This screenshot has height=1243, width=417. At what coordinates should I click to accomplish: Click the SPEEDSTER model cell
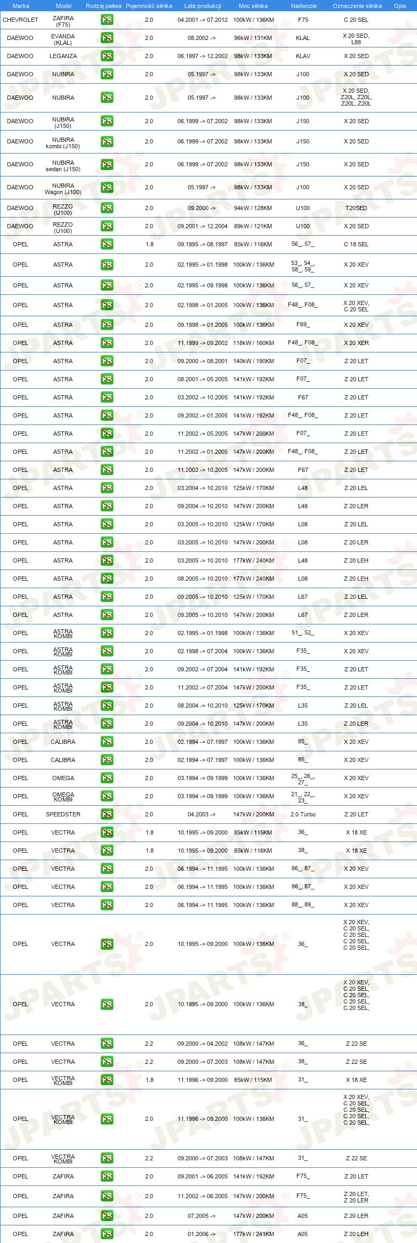63,814
